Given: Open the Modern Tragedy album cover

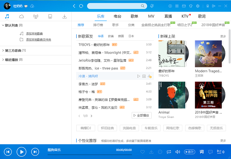Looking at the screenshot, I should (x=208, y=54).
